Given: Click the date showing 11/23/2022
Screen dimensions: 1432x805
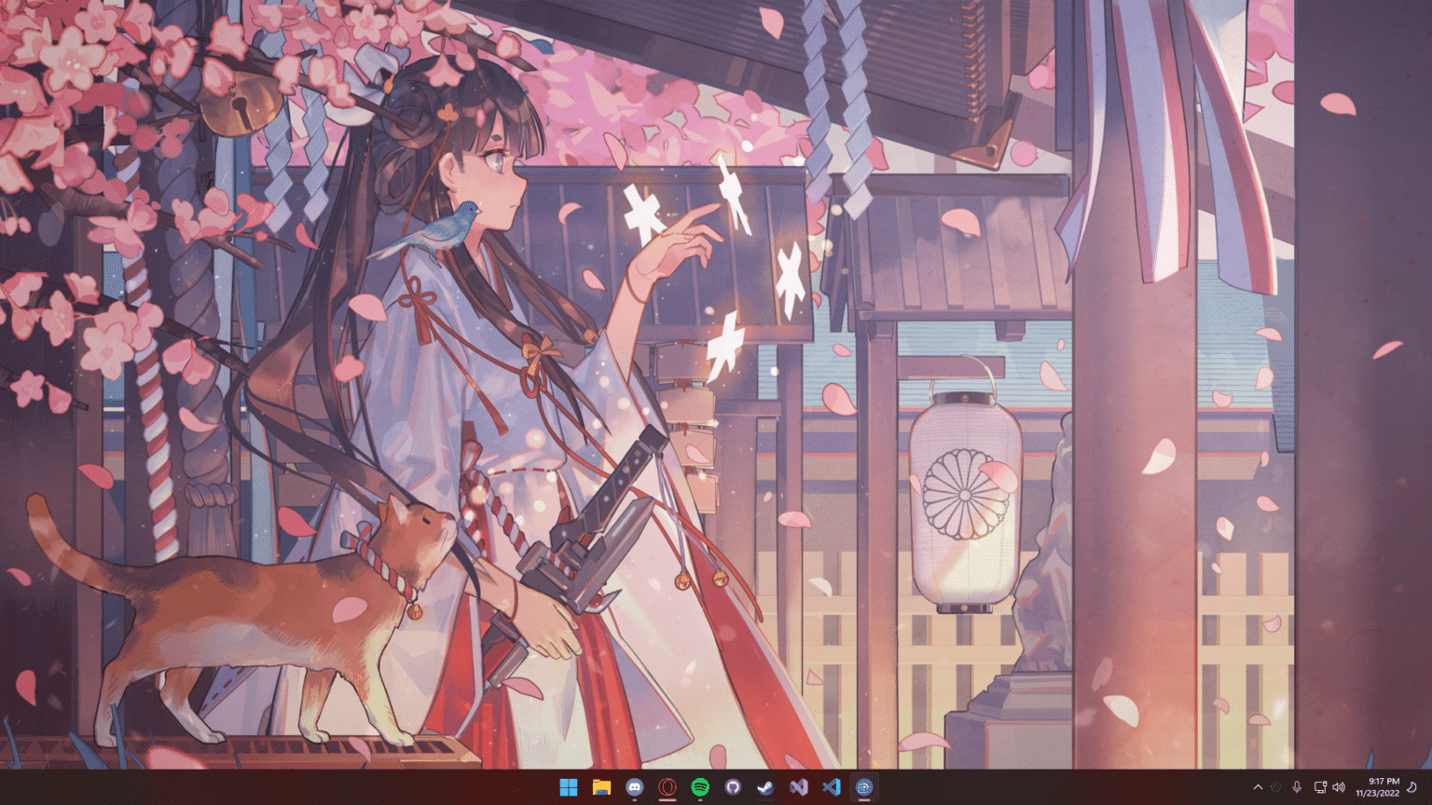Looking at the screenshot, I should [1378, 792].
